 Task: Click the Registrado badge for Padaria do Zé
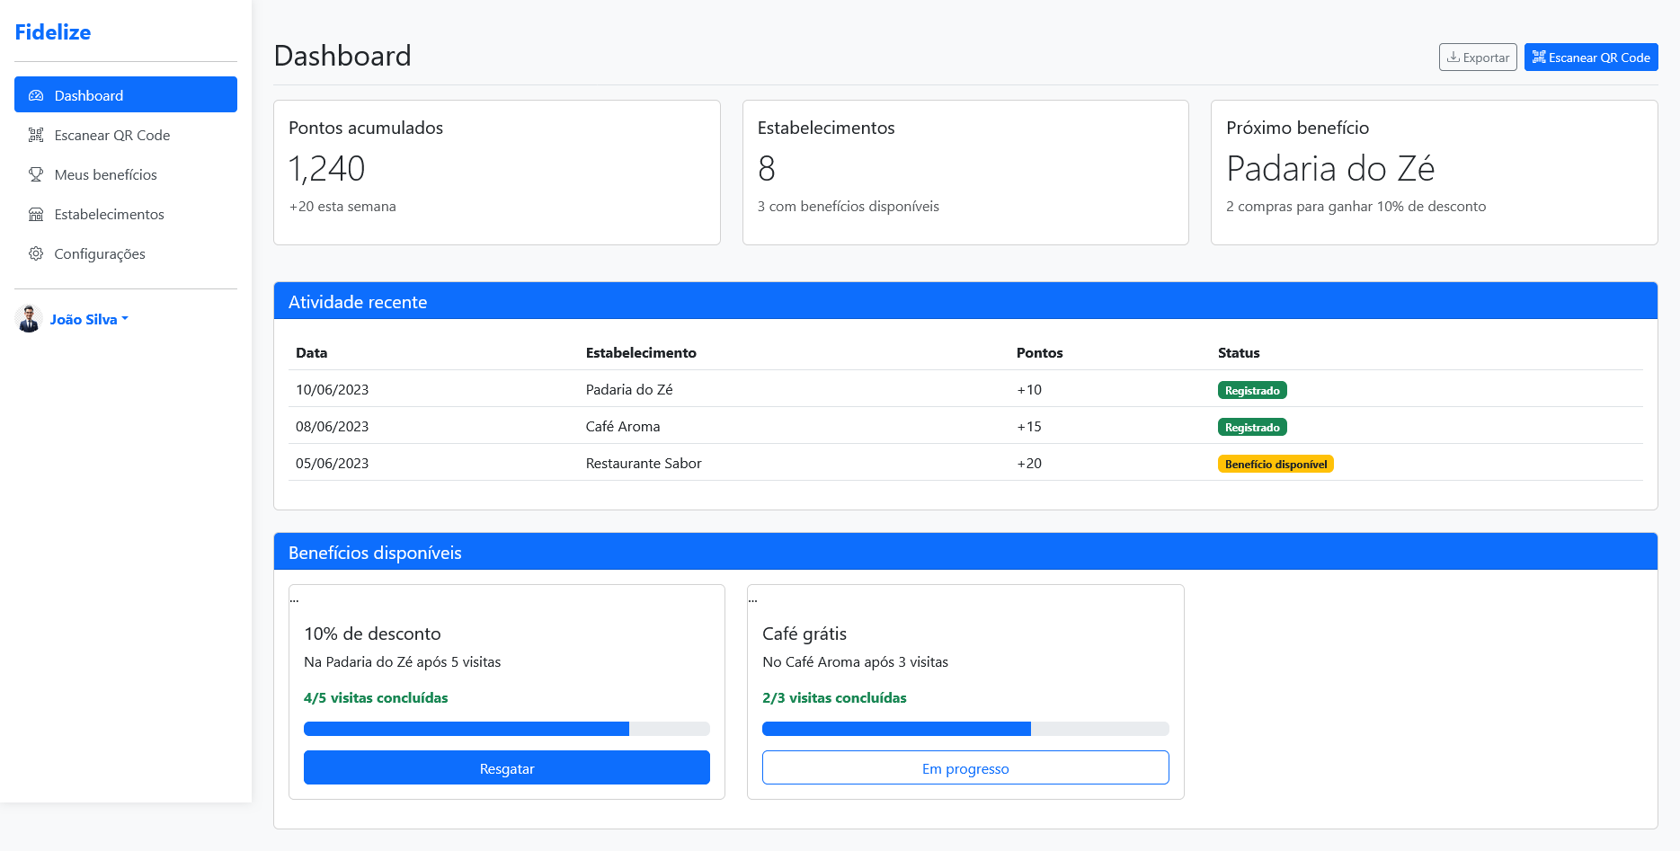pos(1251,390)
